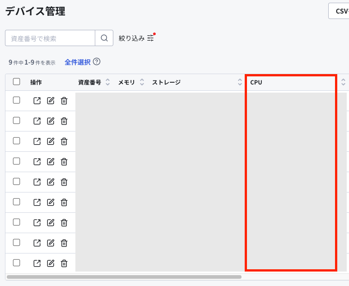Check the third row checkbox

tap(16, 141)
